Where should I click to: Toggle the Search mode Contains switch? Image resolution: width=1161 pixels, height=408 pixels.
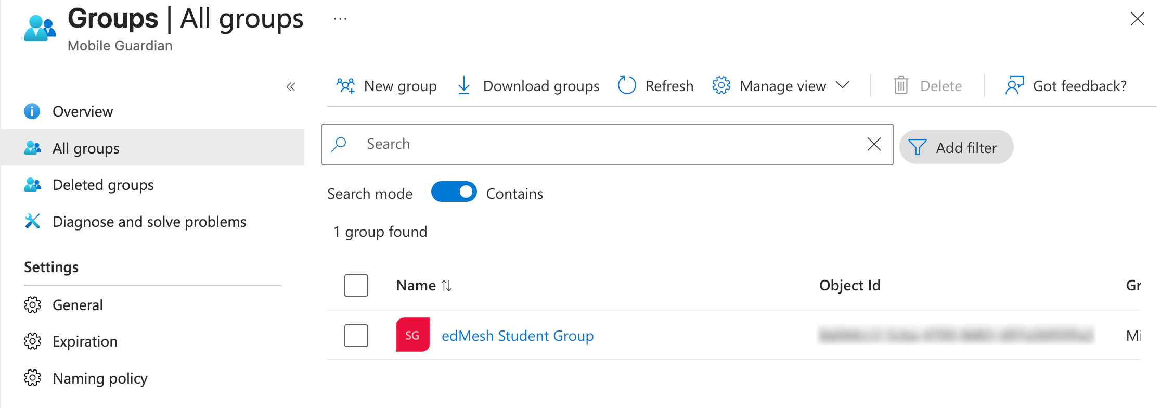(x=454, y=192)
